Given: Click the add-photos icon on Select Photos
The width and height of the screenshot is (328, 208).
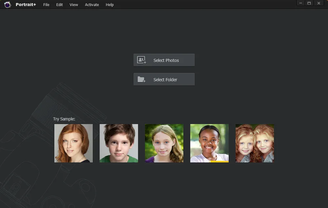Looking at the screenshot, I should pos(141,60).
